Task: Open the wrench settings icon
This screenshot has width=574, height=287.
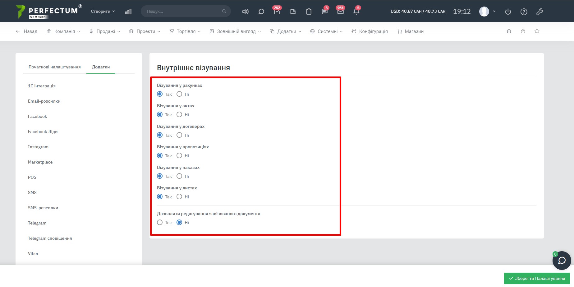Action: [x=540, y=12]
